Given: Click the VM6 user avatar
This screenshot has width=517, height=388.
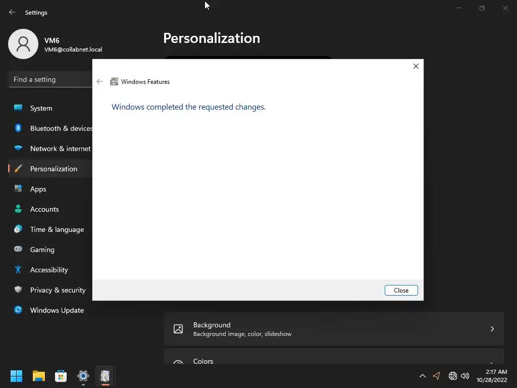Looking at the screenshot, I should (23, 44).
